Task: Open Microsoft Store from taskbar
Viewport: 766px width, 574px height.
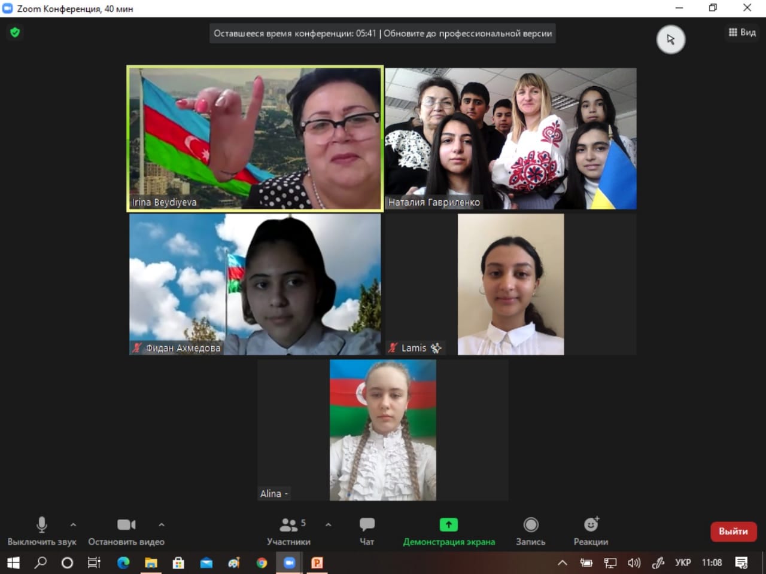Action: 178,563
